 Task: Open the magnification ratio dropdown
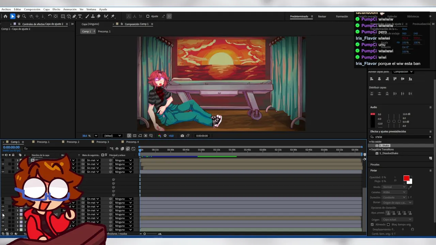(96, 136)
